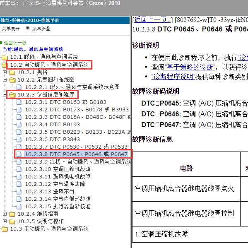Click page icon of 10.2.3.14 空气内循环故障

[19, 199]
